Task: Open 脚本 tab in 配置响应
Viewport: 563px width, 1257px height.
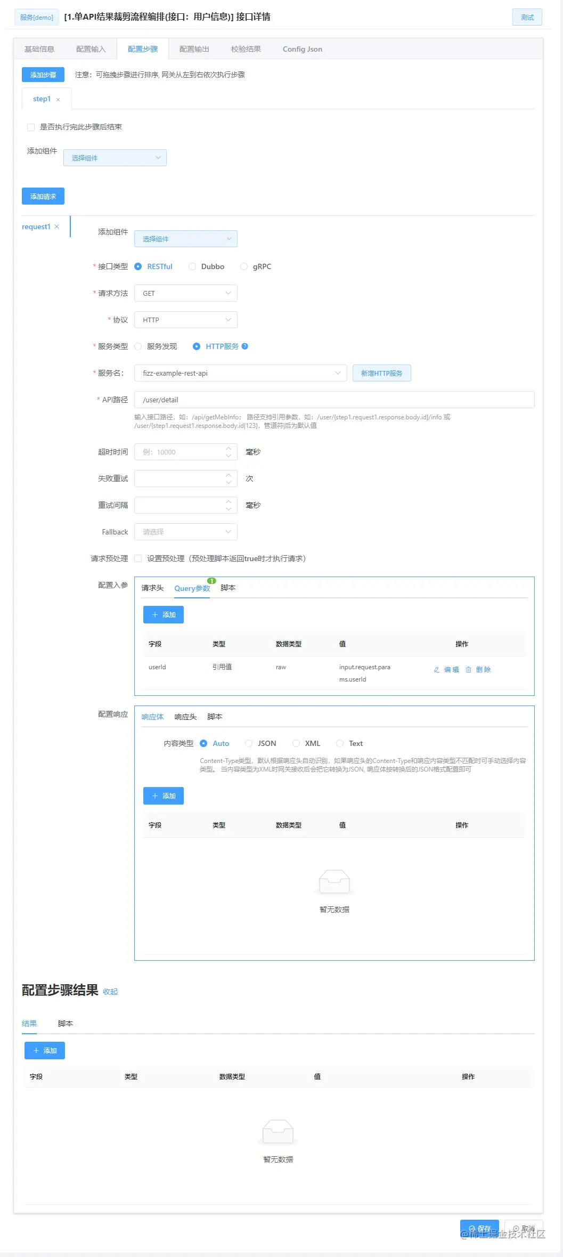Action: click(215, 717)
